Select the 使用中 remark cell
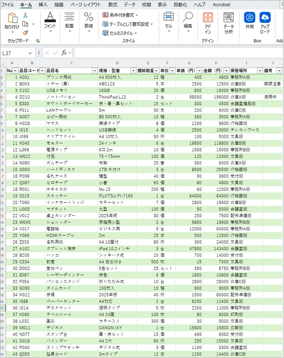 click(273, 97)
